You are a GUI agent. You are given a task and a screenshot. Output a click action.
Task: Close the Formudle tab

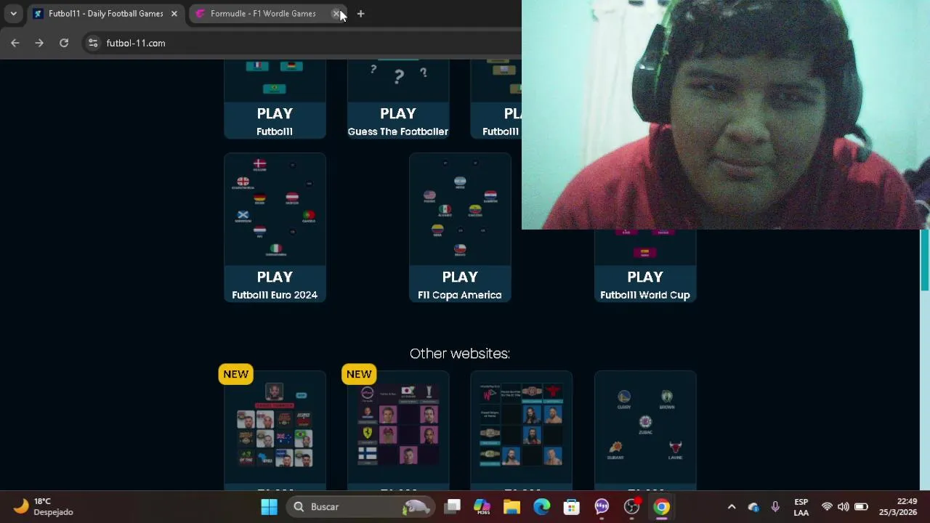pyautogui.click(x=336, y=14)
